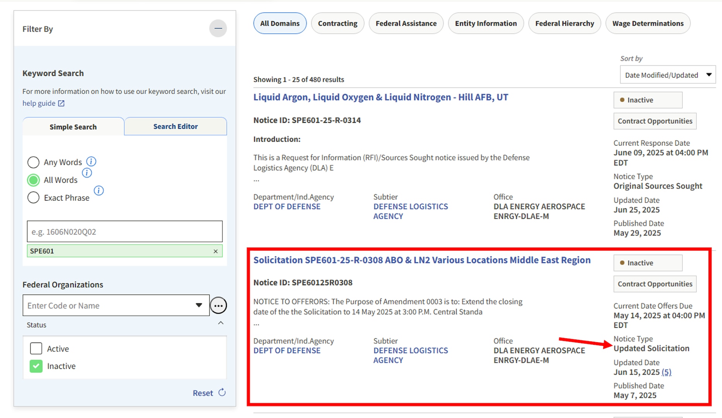Open the info tooltip beside Exact Phrase
Viewport: 722px width, 418px height.
[99, 190]
